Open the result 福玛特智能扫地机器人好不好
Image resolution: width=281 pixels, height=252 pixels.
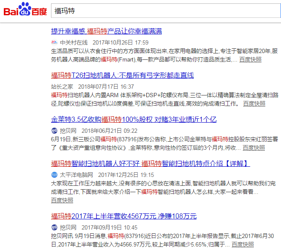pos(150,163)
